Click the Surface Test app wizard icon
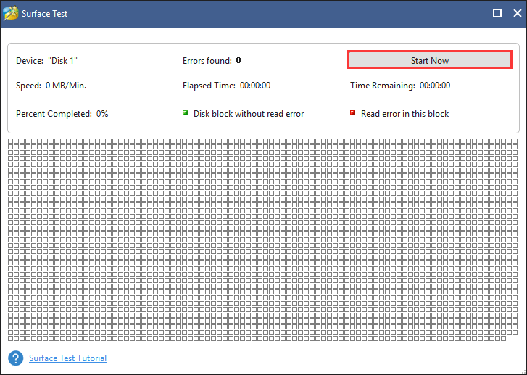This screenshot has width=527, height=375. pyautogui.click(x=10, y=14)
